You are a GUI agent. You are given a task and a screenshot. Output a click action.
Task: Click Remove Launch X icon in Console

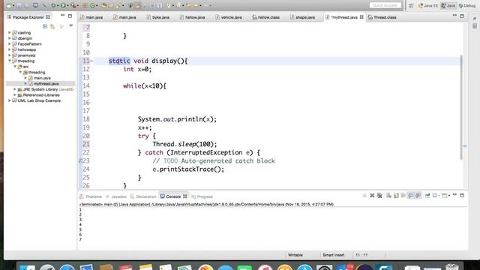tap(372, 195)
